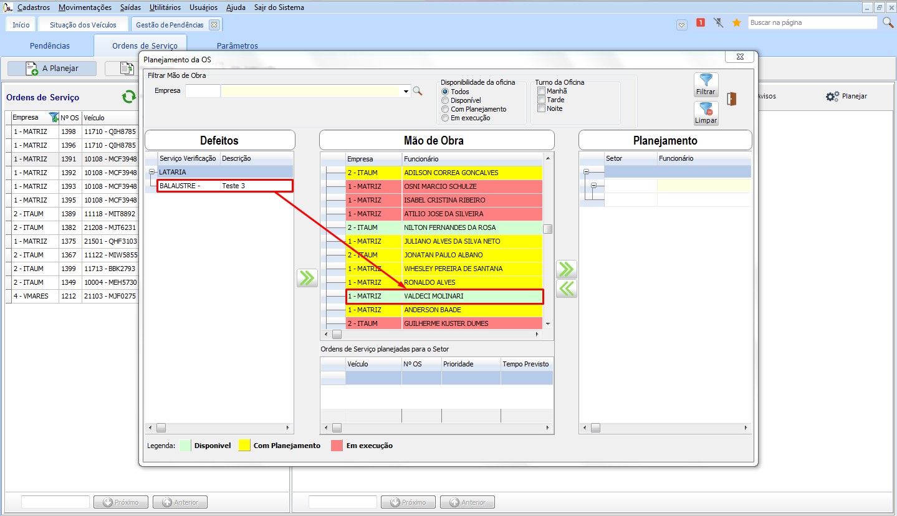Viewport: 897px width, 516px height.
Task: Close the Gestão de Pendências tab with its X
Action: [x=214, y=25]
